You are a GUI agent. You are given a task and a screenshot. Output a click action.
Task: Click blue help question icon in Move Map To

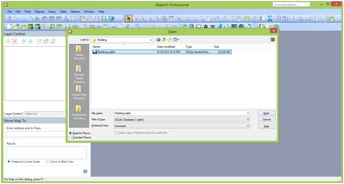pyautogui.click(x=86, y=171)
